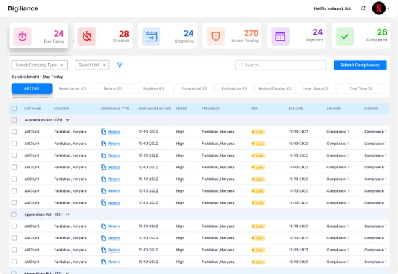Open the Return link in first row of top group

coord(114,132)
